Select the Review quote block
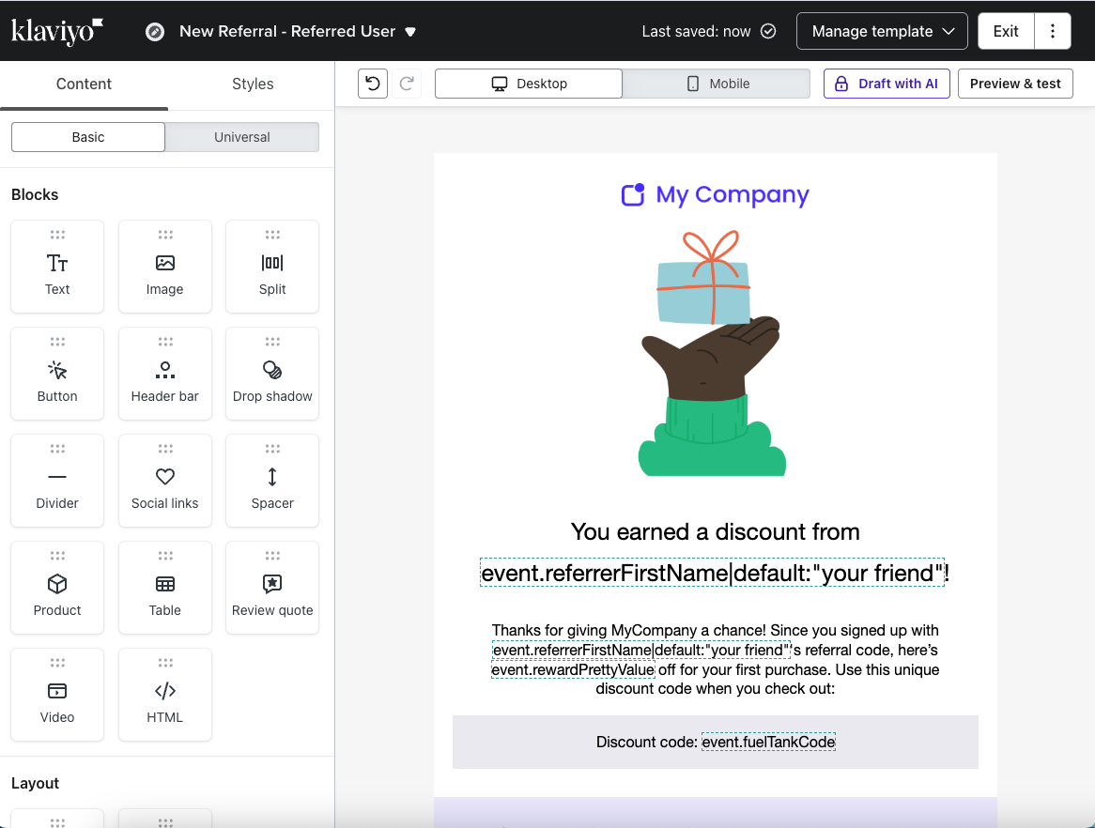 point(272,587)
